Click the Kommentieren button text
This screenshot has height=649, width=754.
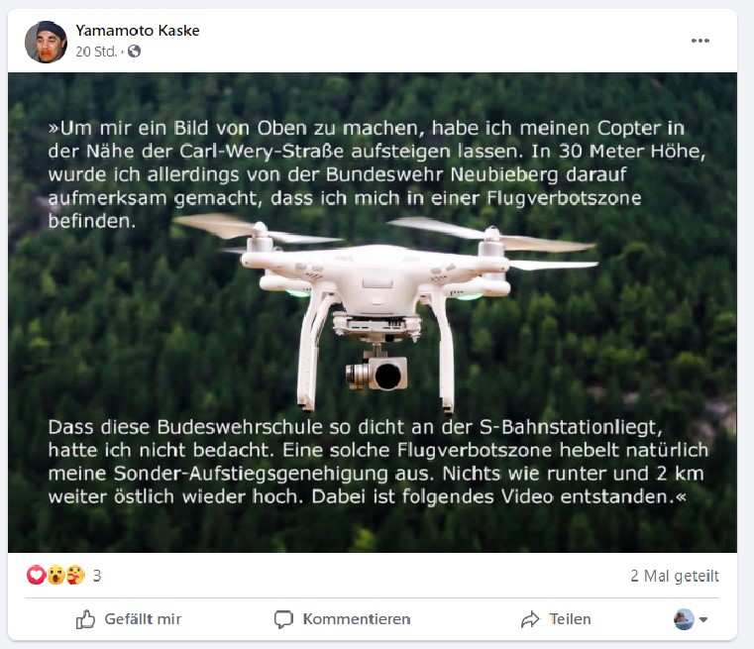(357, 619)
